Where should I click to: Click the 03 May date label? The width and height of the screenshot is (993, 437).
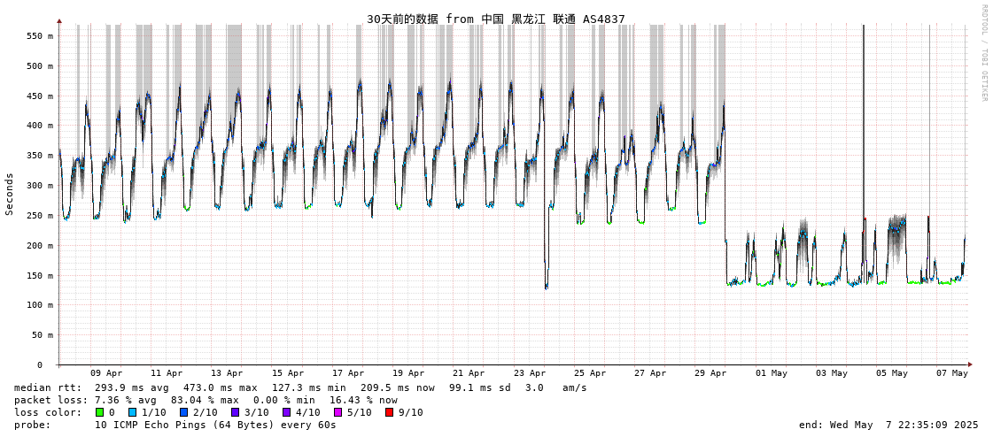(x=832, y=374)
